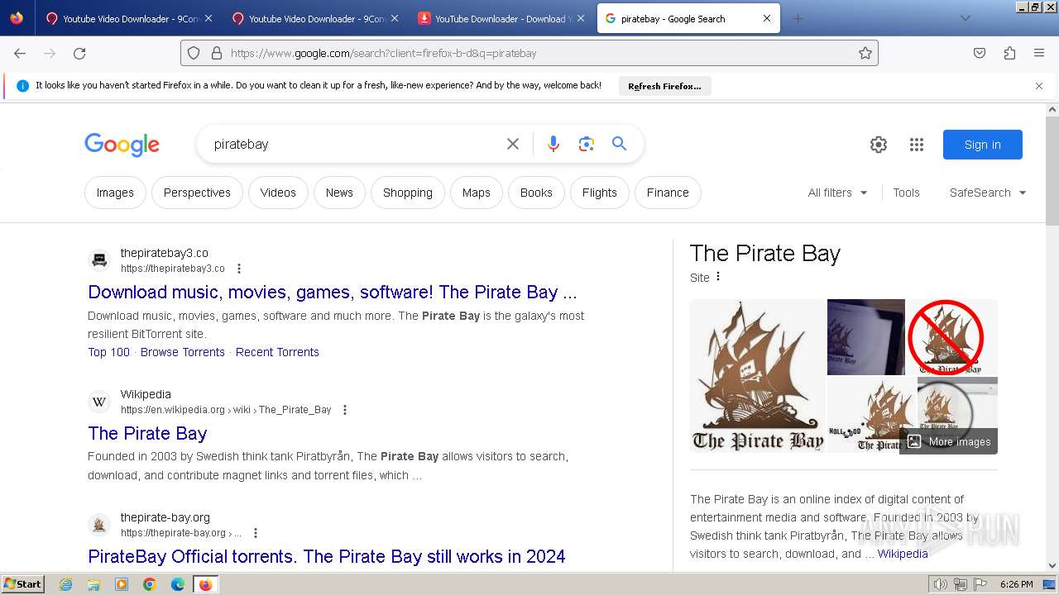Open Download music, movies, games result

coord(333,292)
